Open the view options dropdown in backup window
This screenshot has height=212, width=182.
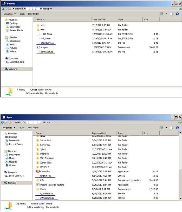pos(166,14)
